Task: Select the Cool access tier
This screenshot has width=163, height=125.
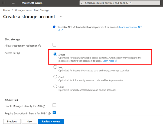Action: 55,77
